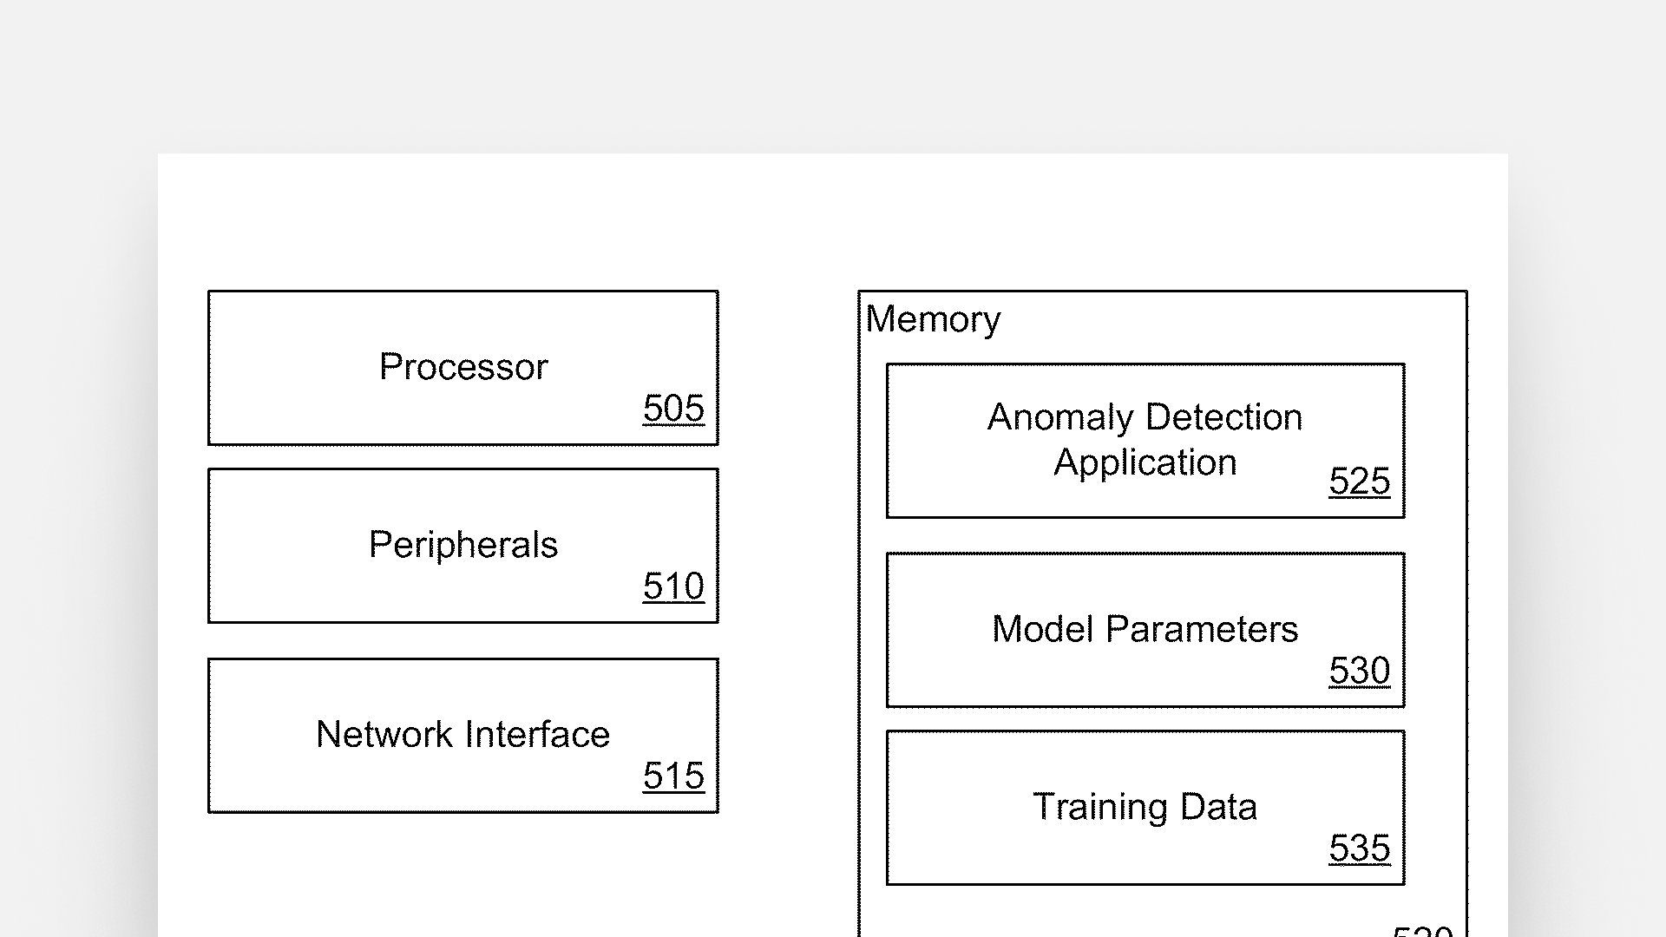Image resolution: width=1666 pixels, height=937 pixels.
Task: Select the underlined 510 reference number
Action: [x=673, y=586]
